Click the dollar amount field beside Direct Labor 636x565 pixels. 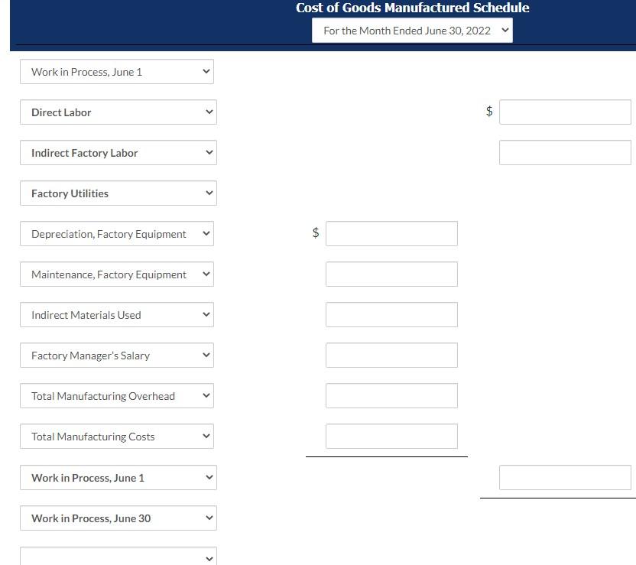tap(565, 111)
